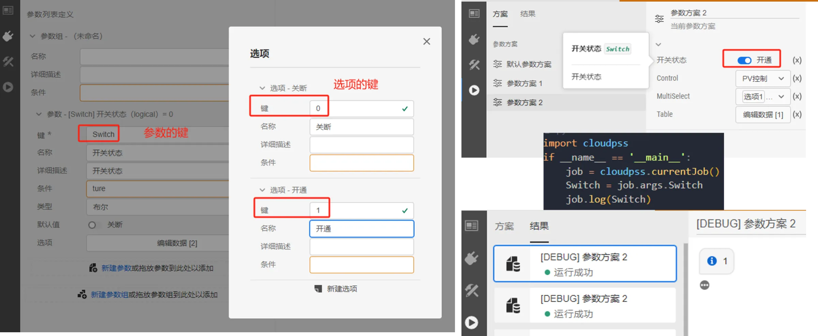Click the ellipsis icon below log message
The width and height of the screenshot is (818, 336).
705,285
